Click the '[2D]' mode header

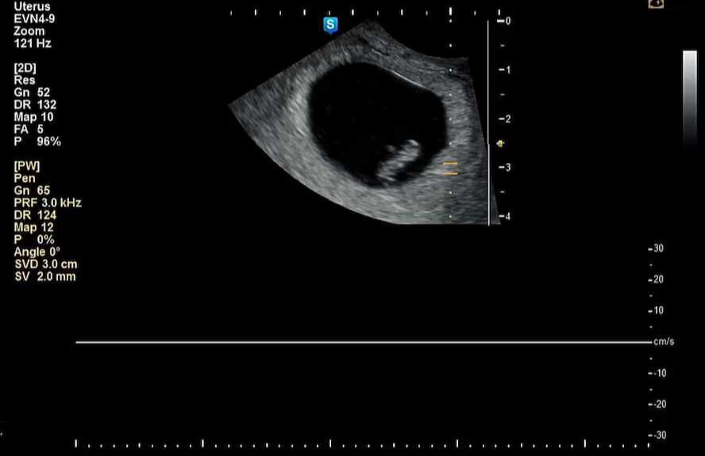pyautogui.click(x=25, y=68)
